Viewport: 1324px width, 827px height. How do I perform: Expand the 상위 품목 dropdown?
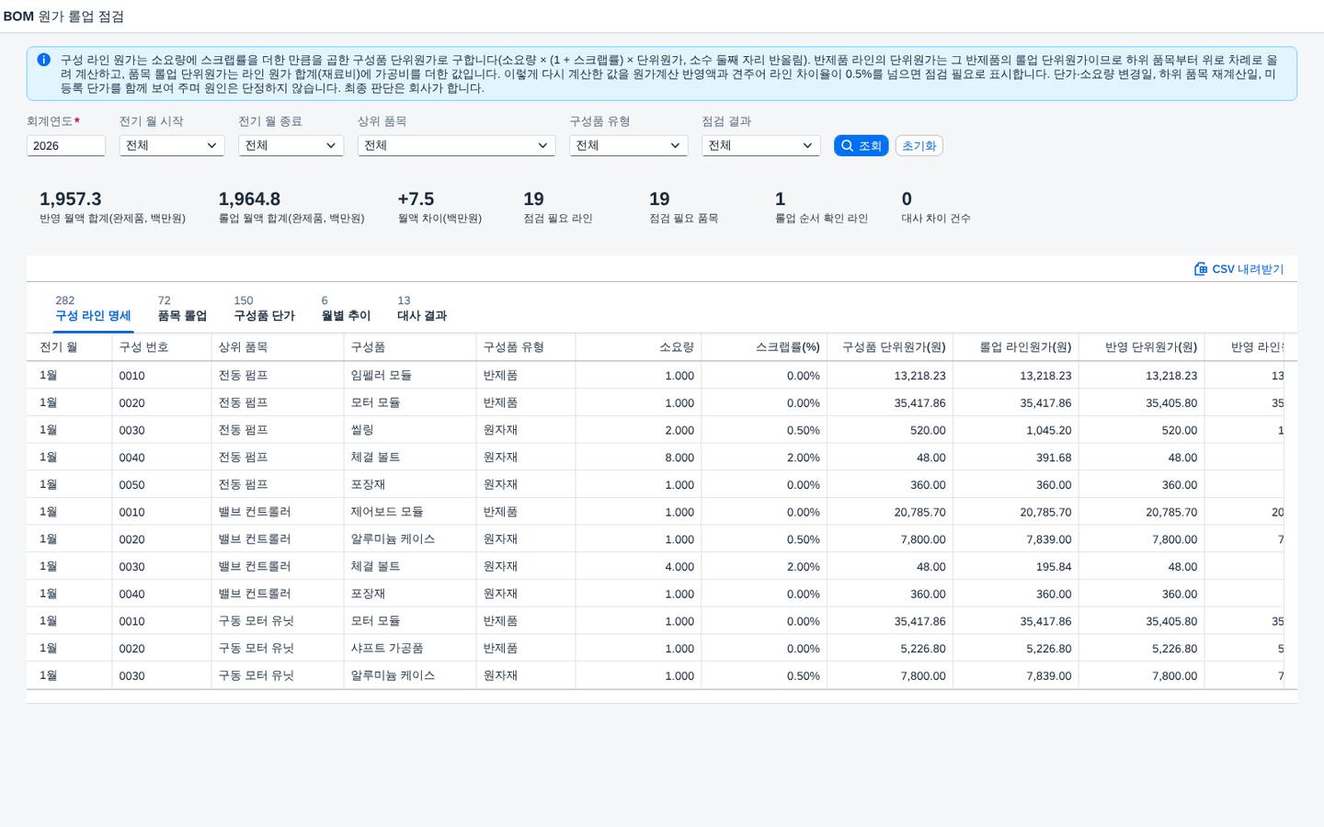point(456,145)
